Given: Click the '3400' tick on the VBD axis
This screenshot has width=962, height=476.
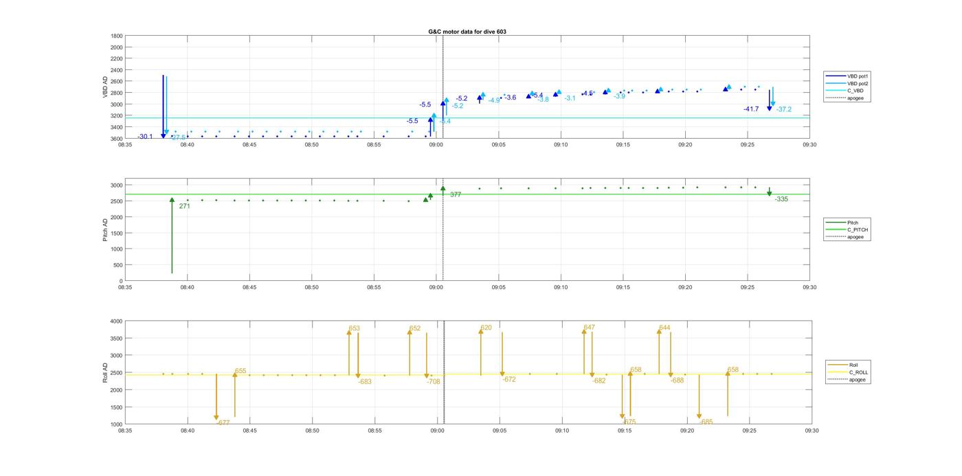Looking at the screenshot, I should [x=117, y=127].
